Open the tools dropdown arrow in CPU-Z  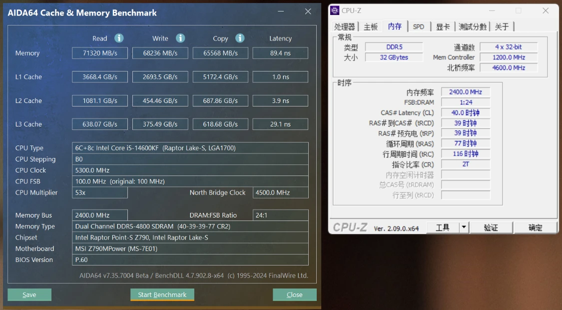(464, 227)
